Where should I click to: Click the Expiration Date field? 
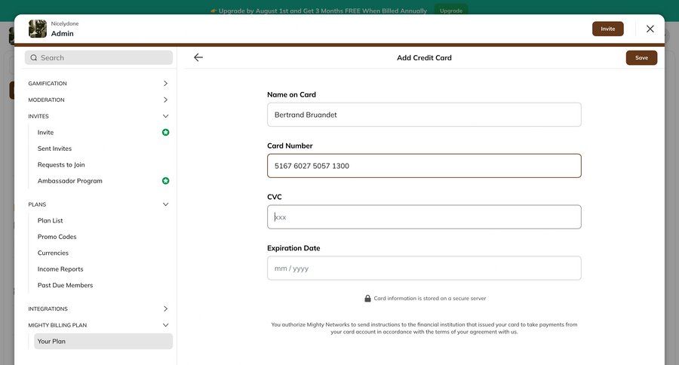[x=424, y=268]
